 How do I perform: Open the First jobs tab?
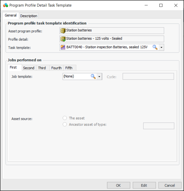click(15, 67)
